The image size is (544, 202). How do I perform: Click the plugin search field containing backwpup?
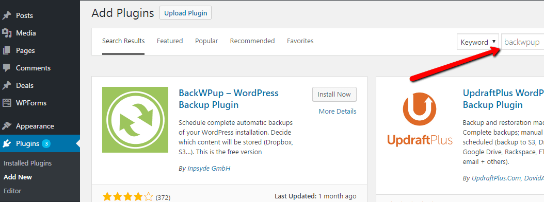522,42
